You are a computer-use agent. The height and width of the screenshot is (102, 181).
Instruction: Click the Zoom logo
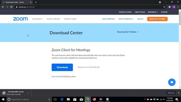point(20,19)
